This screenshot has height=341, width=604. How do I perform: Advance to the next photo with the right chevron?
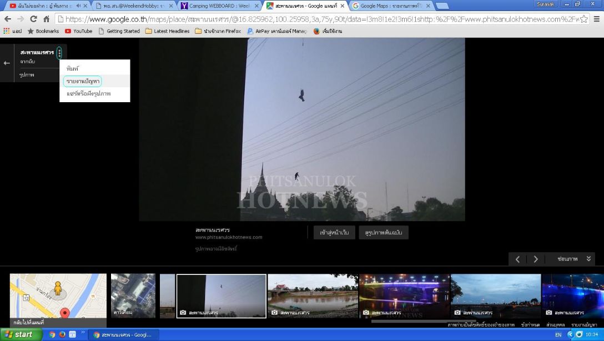click(x=536, y=259)
